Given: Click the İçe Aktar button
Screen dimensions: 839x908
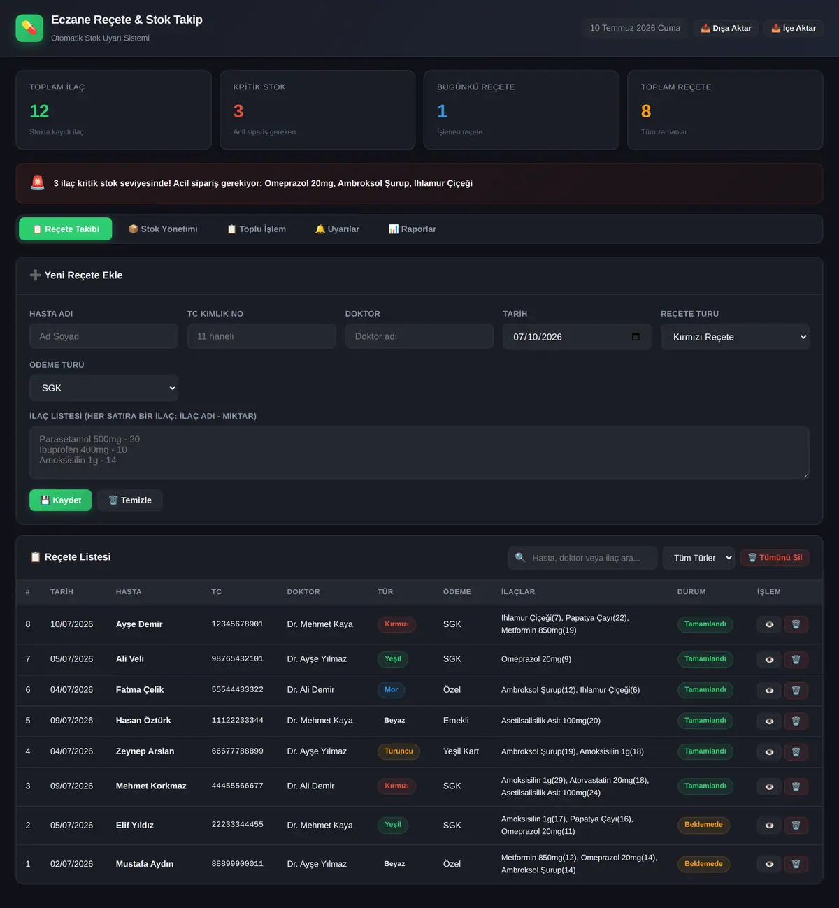Looking at the screenshot, I should (x=794, y=28).
